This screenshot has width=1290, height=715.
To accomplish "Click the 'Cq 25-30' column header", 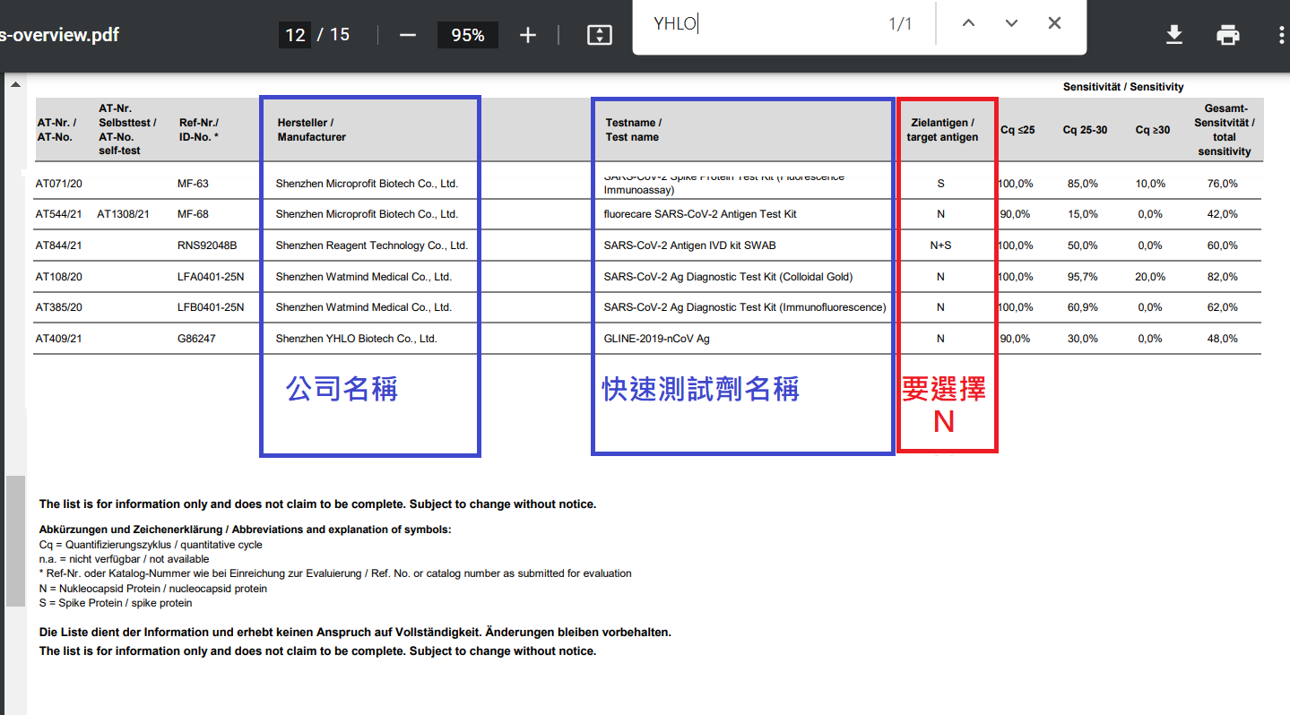I will (1085, 130).
